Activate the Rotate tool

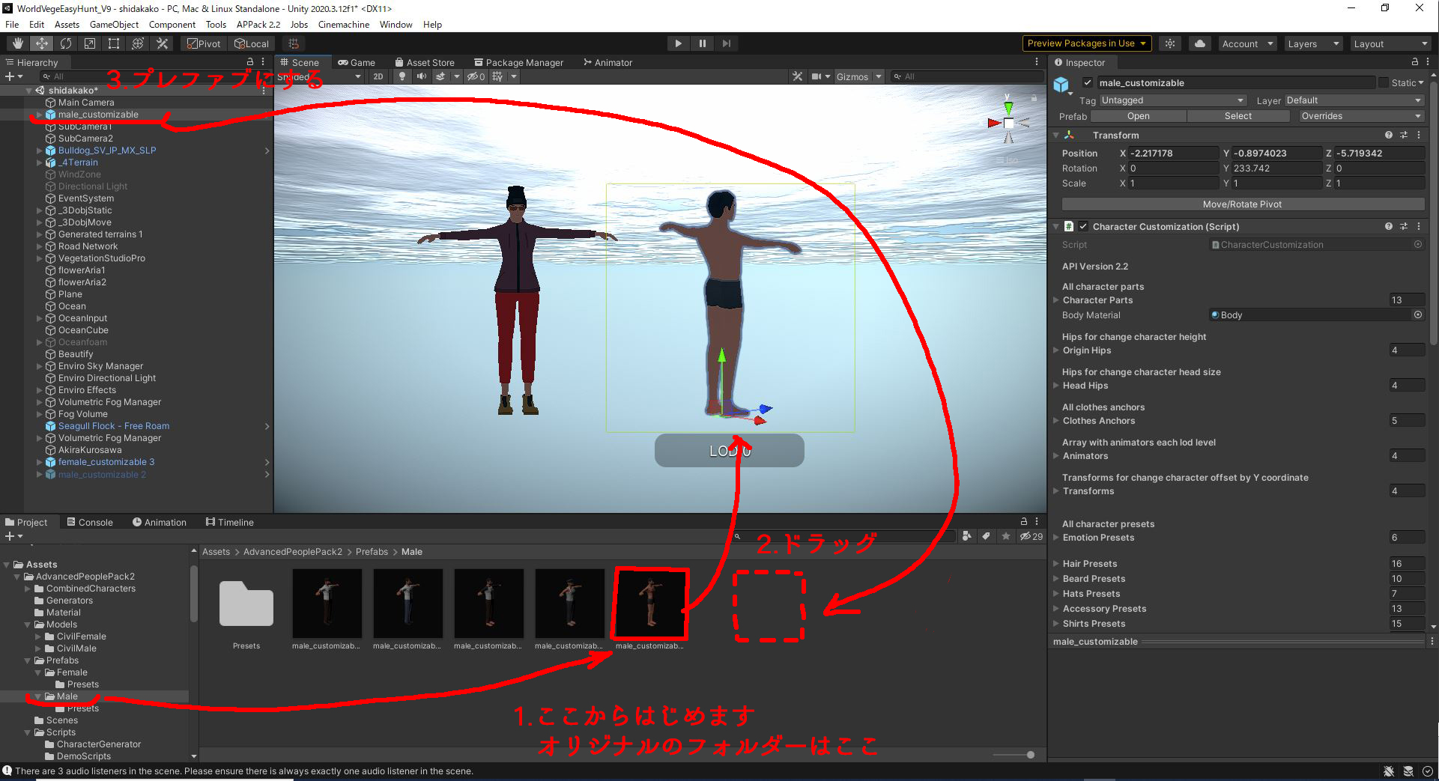pos(65,43)
